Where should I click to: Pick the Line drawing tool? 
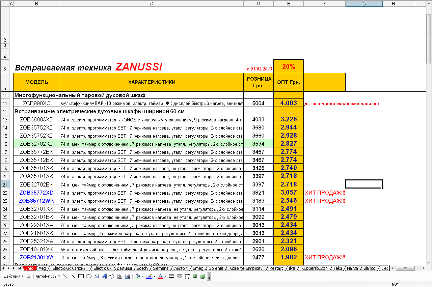coord(65,276)
